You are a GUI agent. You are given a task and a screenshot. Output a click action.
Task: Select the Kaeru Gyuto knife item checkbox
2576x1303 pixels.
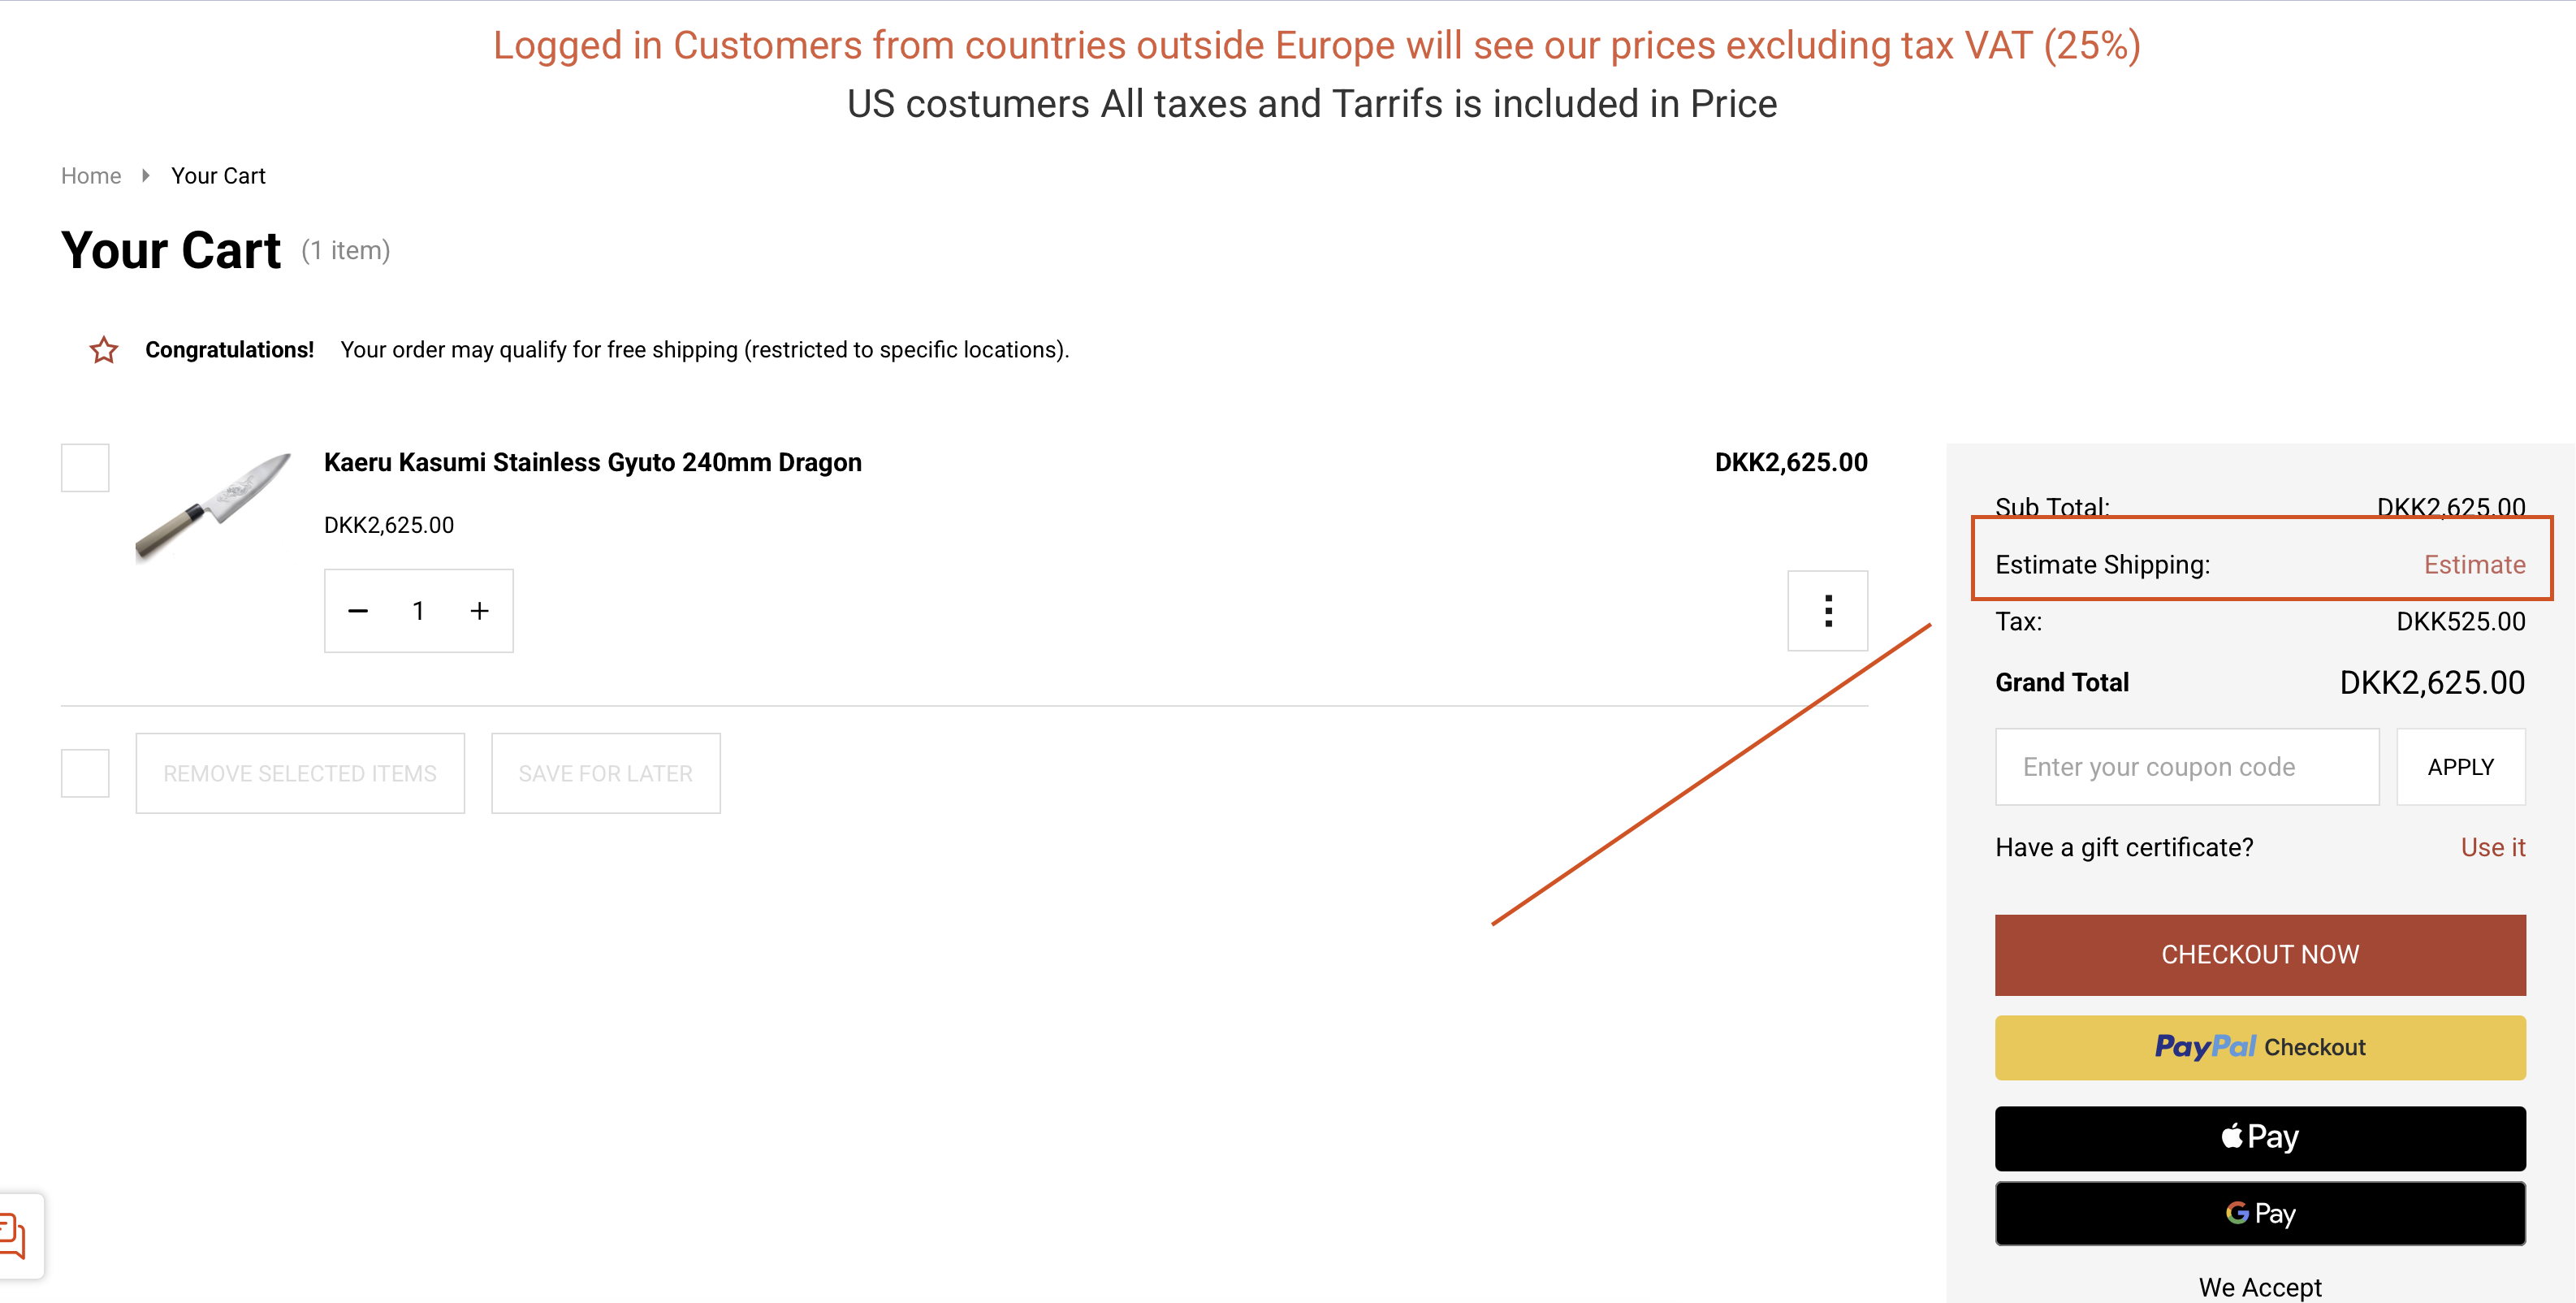[85, 468]
